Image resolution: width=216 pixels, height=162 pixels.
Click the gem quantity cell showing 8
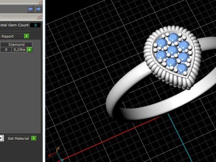[6, 49]
